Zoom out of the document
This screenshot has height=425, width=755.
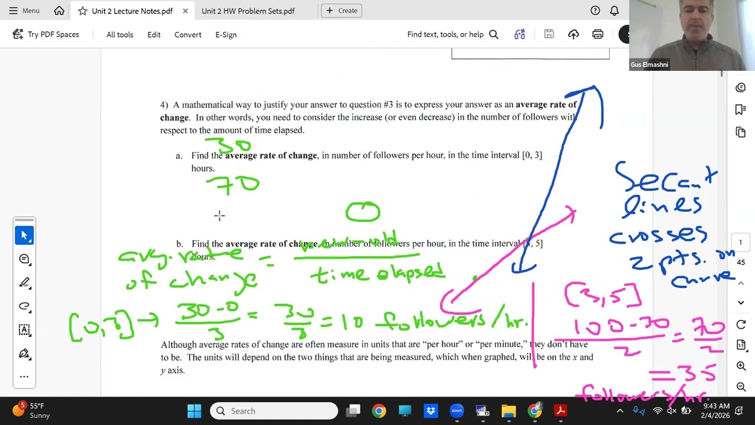coord(741,387)
